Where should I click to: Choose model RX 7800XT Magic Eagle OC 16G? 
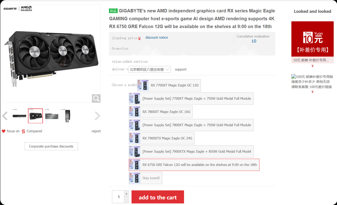click(160, 112)
